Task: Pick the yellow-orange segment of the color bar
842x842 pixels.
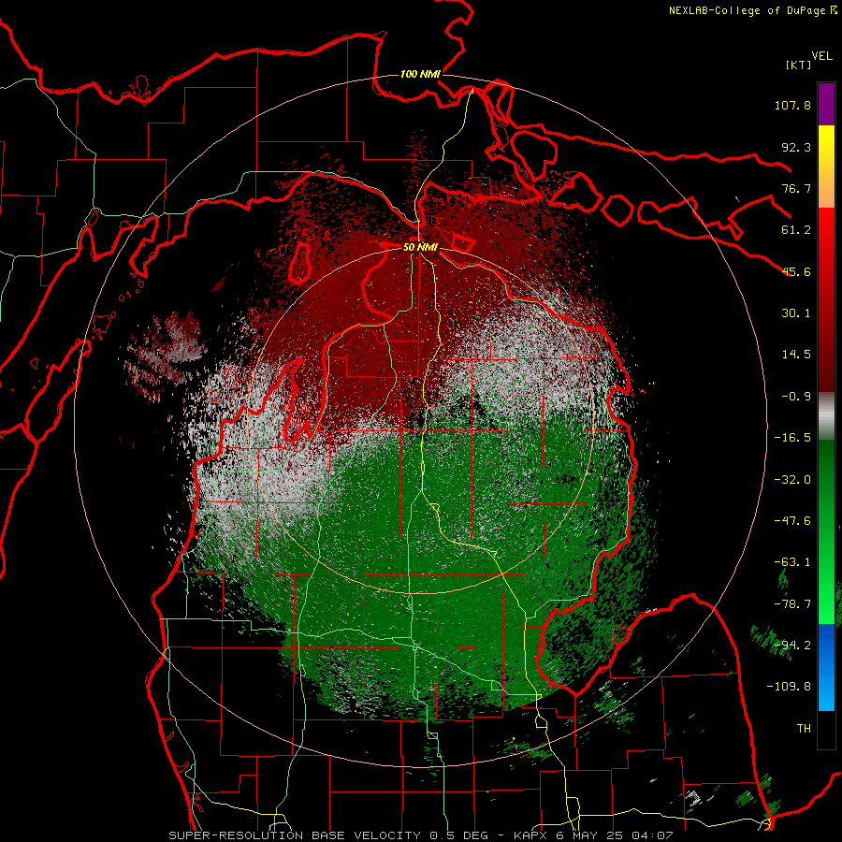Action: coord(826,167)
